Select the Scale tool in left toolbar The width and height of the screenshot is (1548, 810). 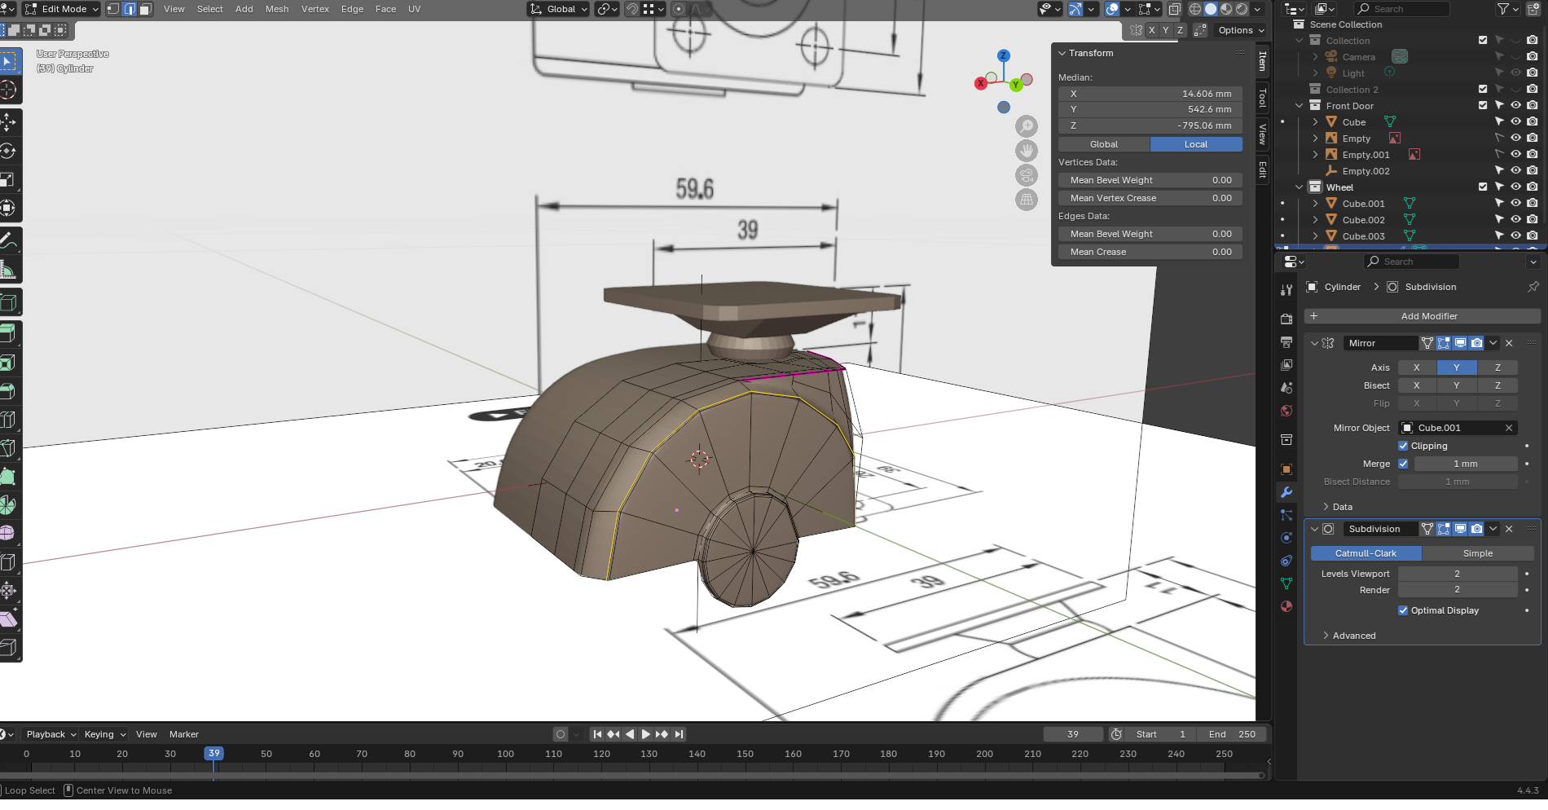[x=9, y=179]
